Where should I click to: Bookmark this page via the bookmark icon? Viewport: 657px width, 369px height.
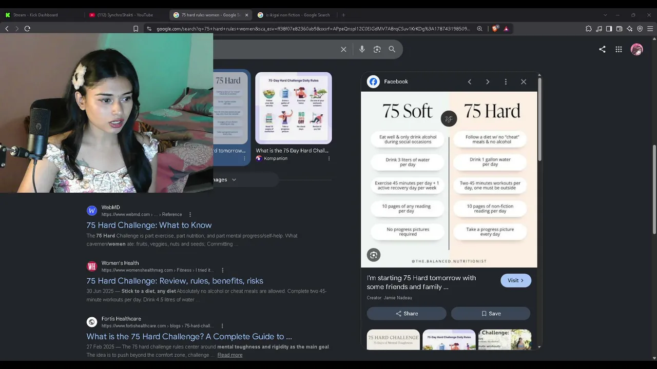[x=136, y=29]
